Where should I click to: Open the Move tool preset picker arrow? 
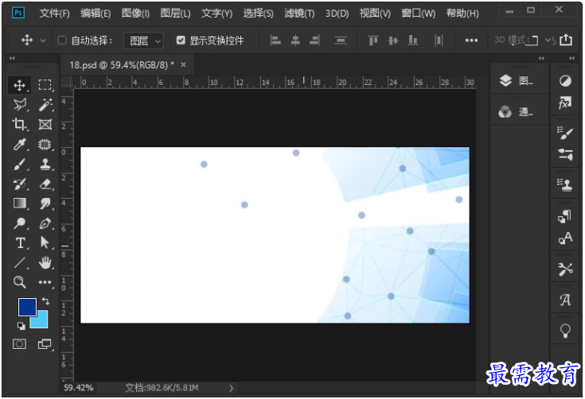[x=43, y=41]
